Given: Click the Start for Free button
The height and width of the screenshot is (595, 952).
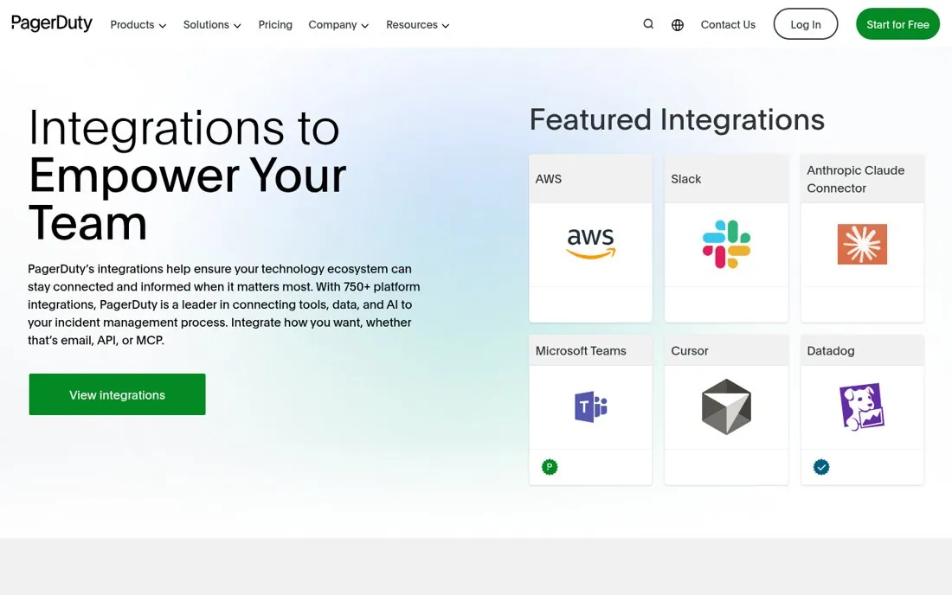Looking at the screenshot, I should coord(898,24).
